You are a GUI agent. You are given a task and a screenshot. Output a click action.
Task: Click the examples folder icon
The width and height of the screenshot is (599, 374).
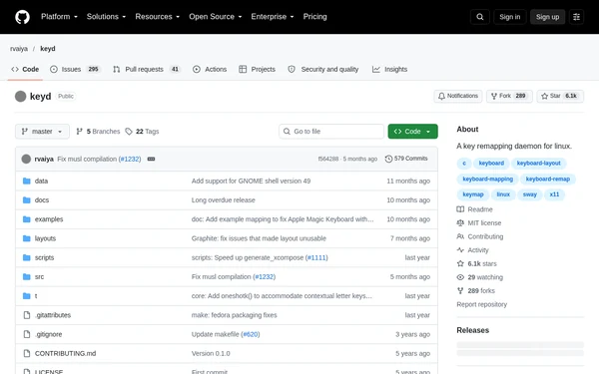(26, 219)
